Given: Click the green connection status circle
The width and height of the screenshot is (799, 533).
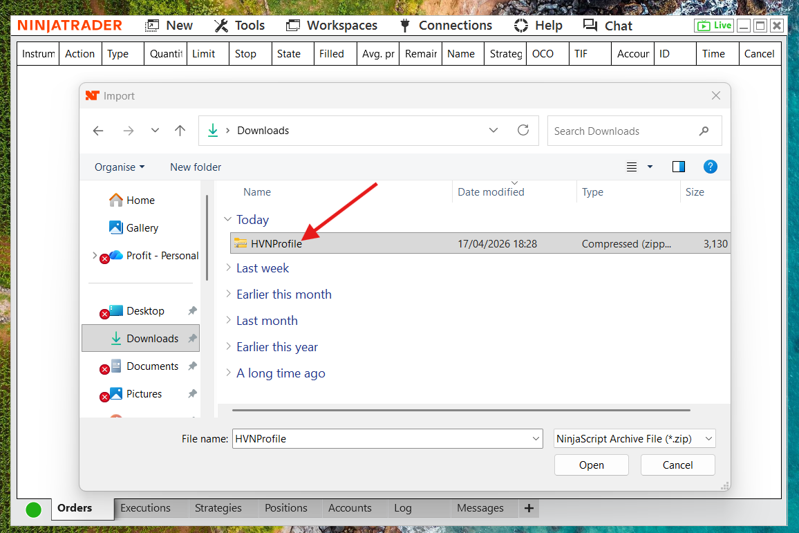Looking at the screenshot, I should [x=34, y=509].
